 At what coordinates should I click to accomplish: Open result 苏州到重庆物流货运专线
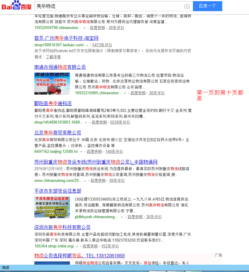pos(96,162)
